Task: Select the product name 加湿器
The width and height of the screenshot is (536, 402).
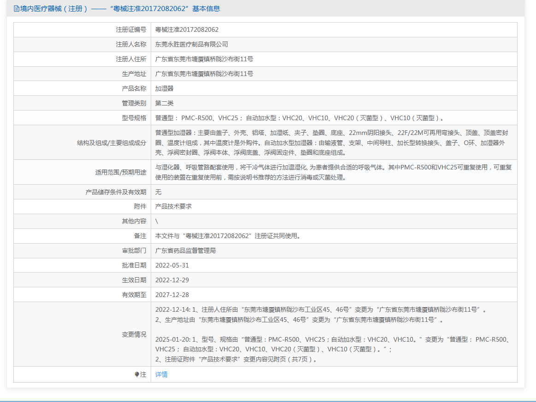Action: point(164,88)
